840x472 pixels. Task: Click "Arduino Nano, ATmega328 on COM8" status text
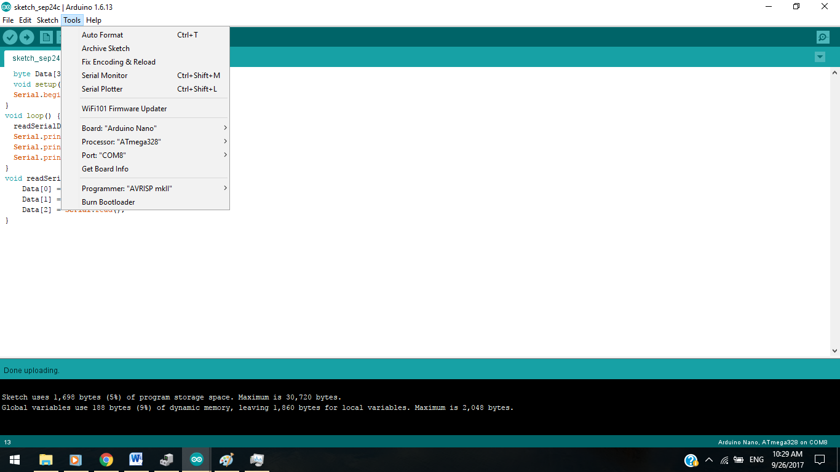coord(772,442)
